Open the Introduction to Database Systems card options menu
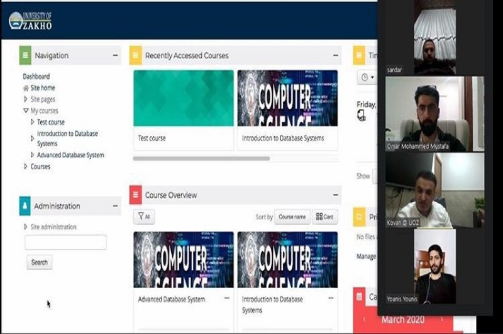Viewport: 503px width, 334px height. pos(331,298)
